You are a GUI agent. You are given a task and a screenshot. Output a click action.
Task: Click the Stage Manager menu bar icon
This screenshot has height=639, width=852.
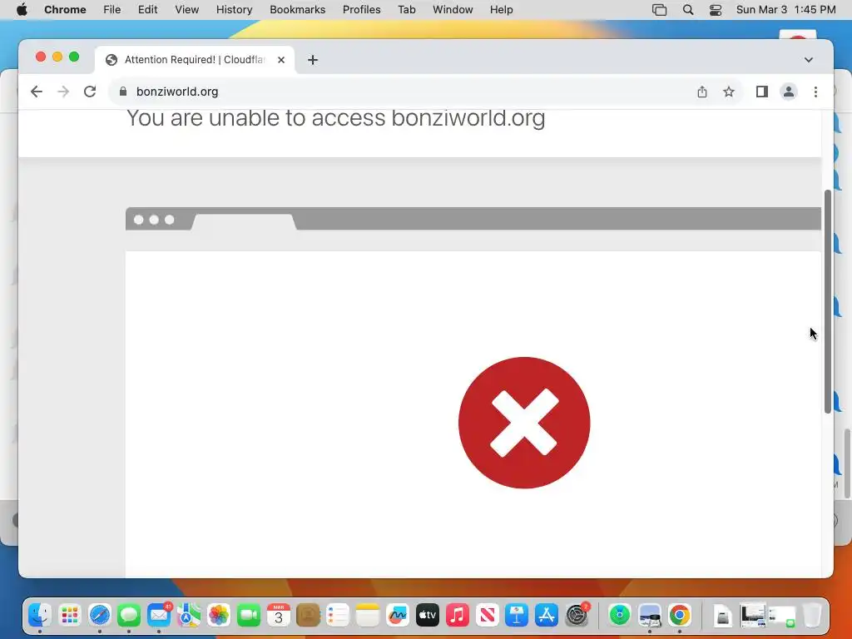659,10
